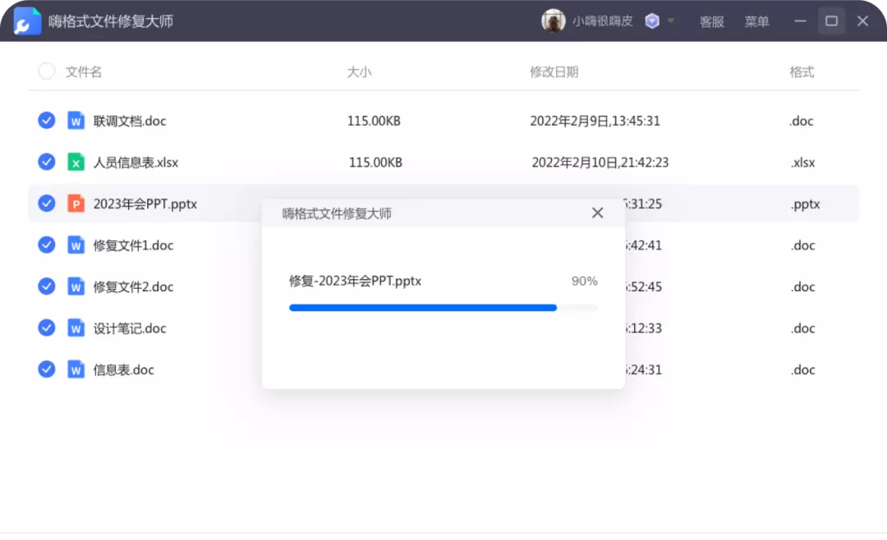Uncheck the 修复文件2.doc checkbox
This screenshot has width=887, height=540.
[46, 286]
